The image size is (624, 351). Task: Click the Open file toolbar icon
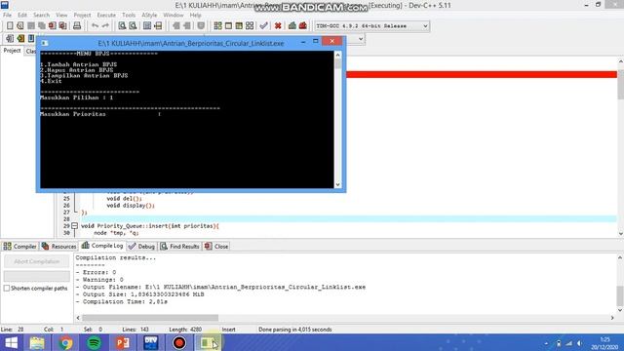pos(20,26)
